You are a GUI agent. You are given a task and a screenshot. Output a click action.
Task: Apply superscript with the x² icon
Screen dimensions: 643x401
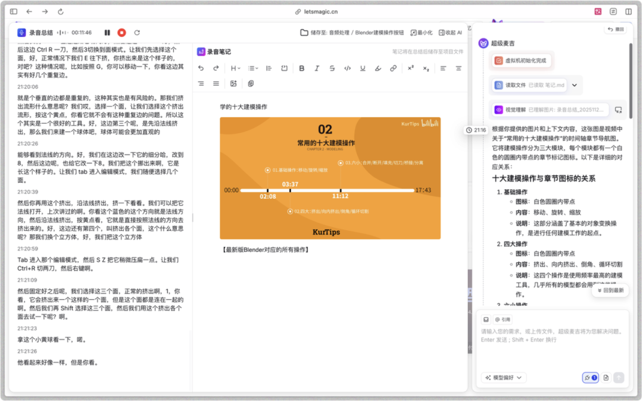[411, 68]
